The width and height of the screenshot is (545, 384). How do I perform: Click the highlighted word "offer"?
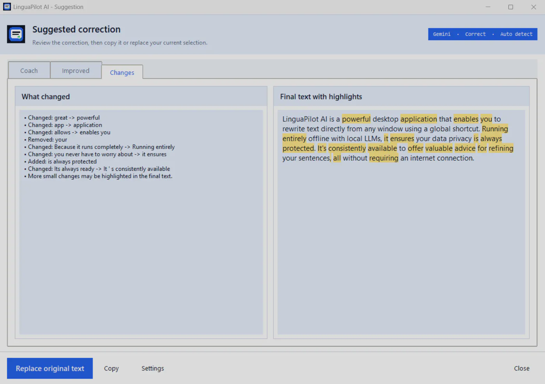pos(415,149)
